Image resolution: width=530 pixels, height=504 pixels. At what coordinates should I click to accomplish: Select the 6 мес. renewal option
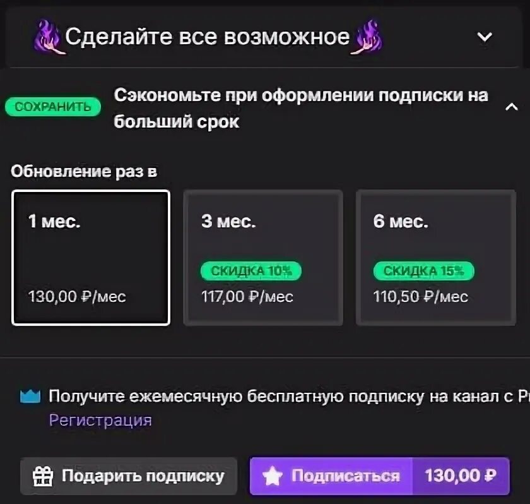pyautogui.click(x=436, y=258)
